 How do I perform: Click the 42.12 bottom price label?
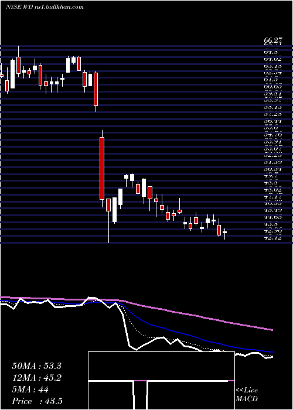pyautogui.click(x=273, y=238)
